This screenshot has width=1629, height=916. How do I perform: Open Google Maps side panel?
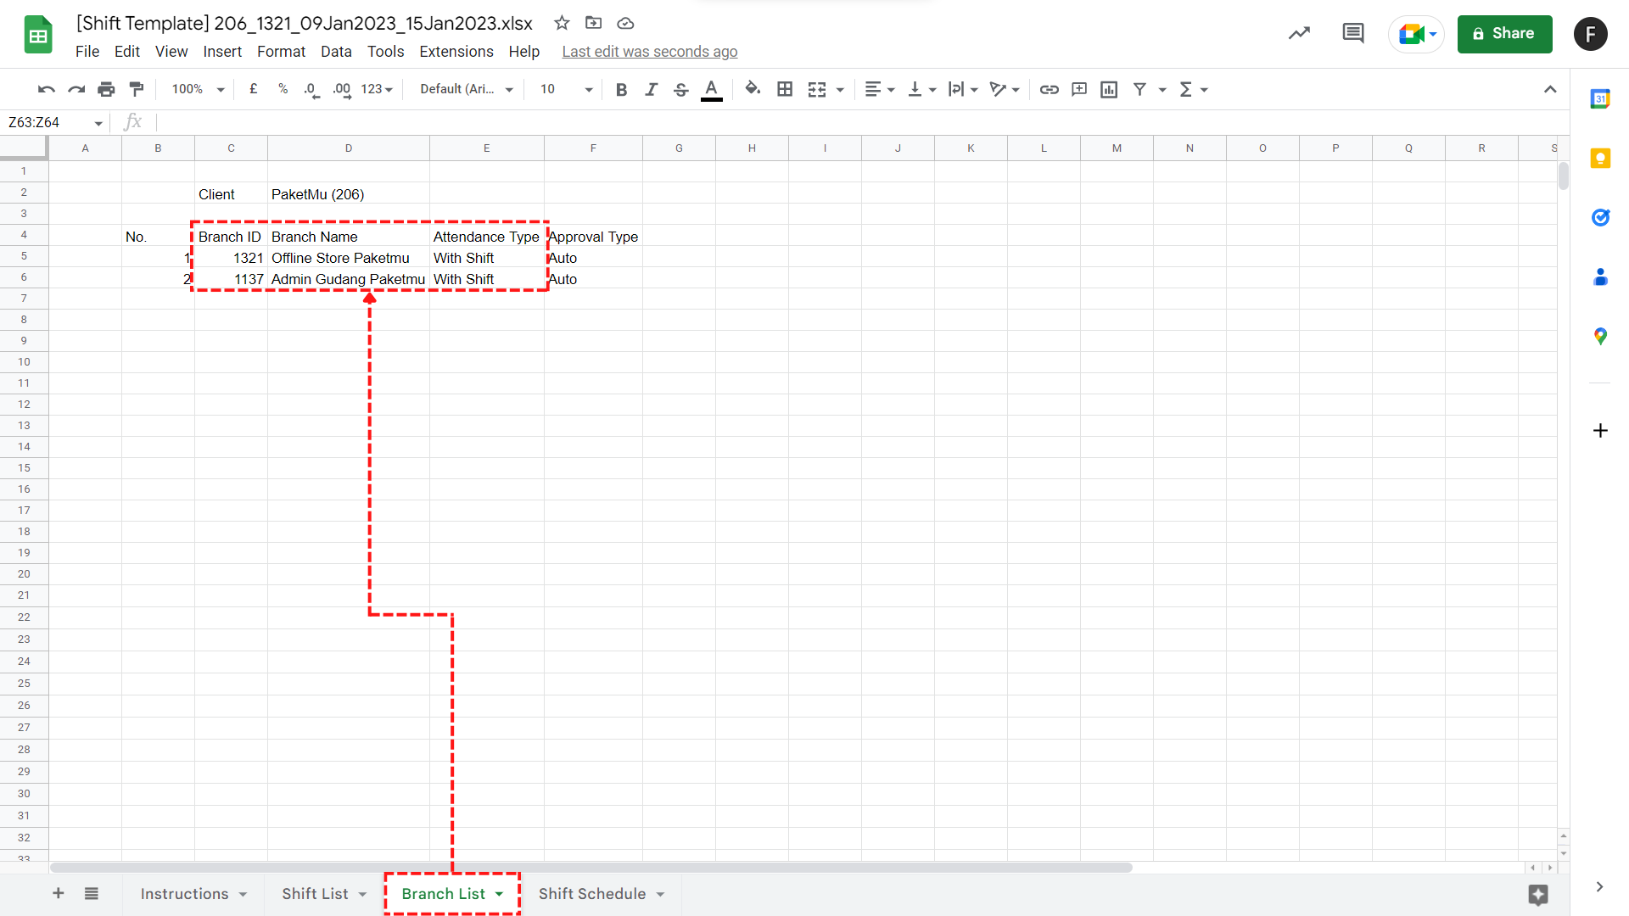pyautogui.click(x=1600, y=337)
